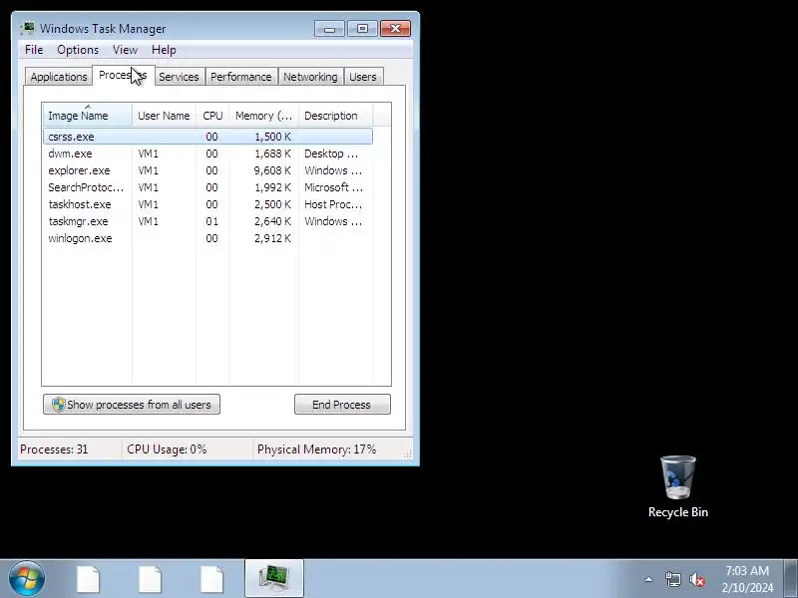Open the Help menu
The width and height of the screenshot is (798, 598).
point(164,50)
